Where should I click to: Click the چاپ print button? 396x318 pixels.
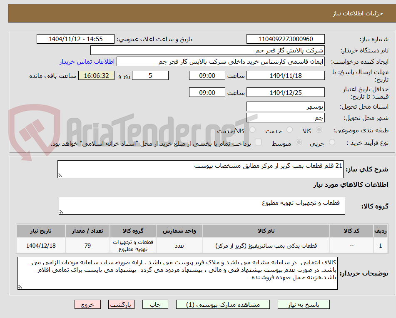155,304
